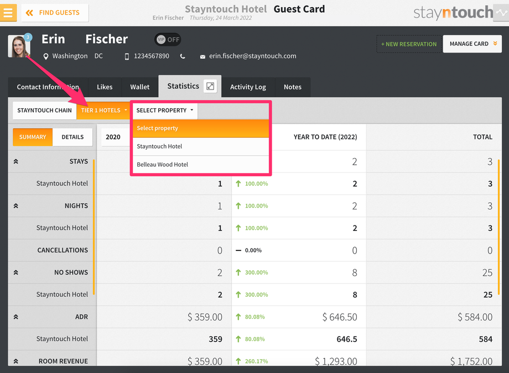Click the telephone handset icon
509x373 pixels.
point(183,56)
